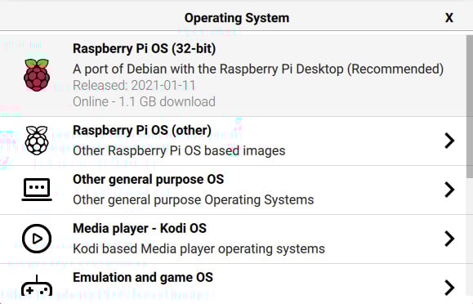Viewport: 473px width, 304px height.
Task: Expand the Raspberry Pi OS (other) chevron
Action: coord(449,141)
